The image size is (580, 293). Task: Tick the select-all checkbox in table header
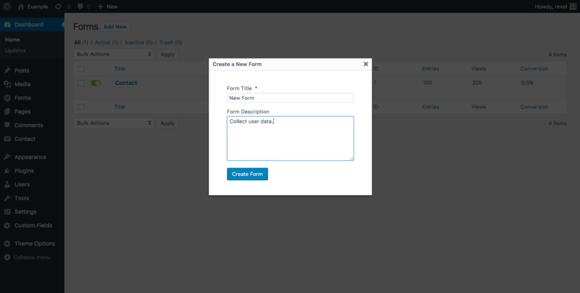coord(81,69)
